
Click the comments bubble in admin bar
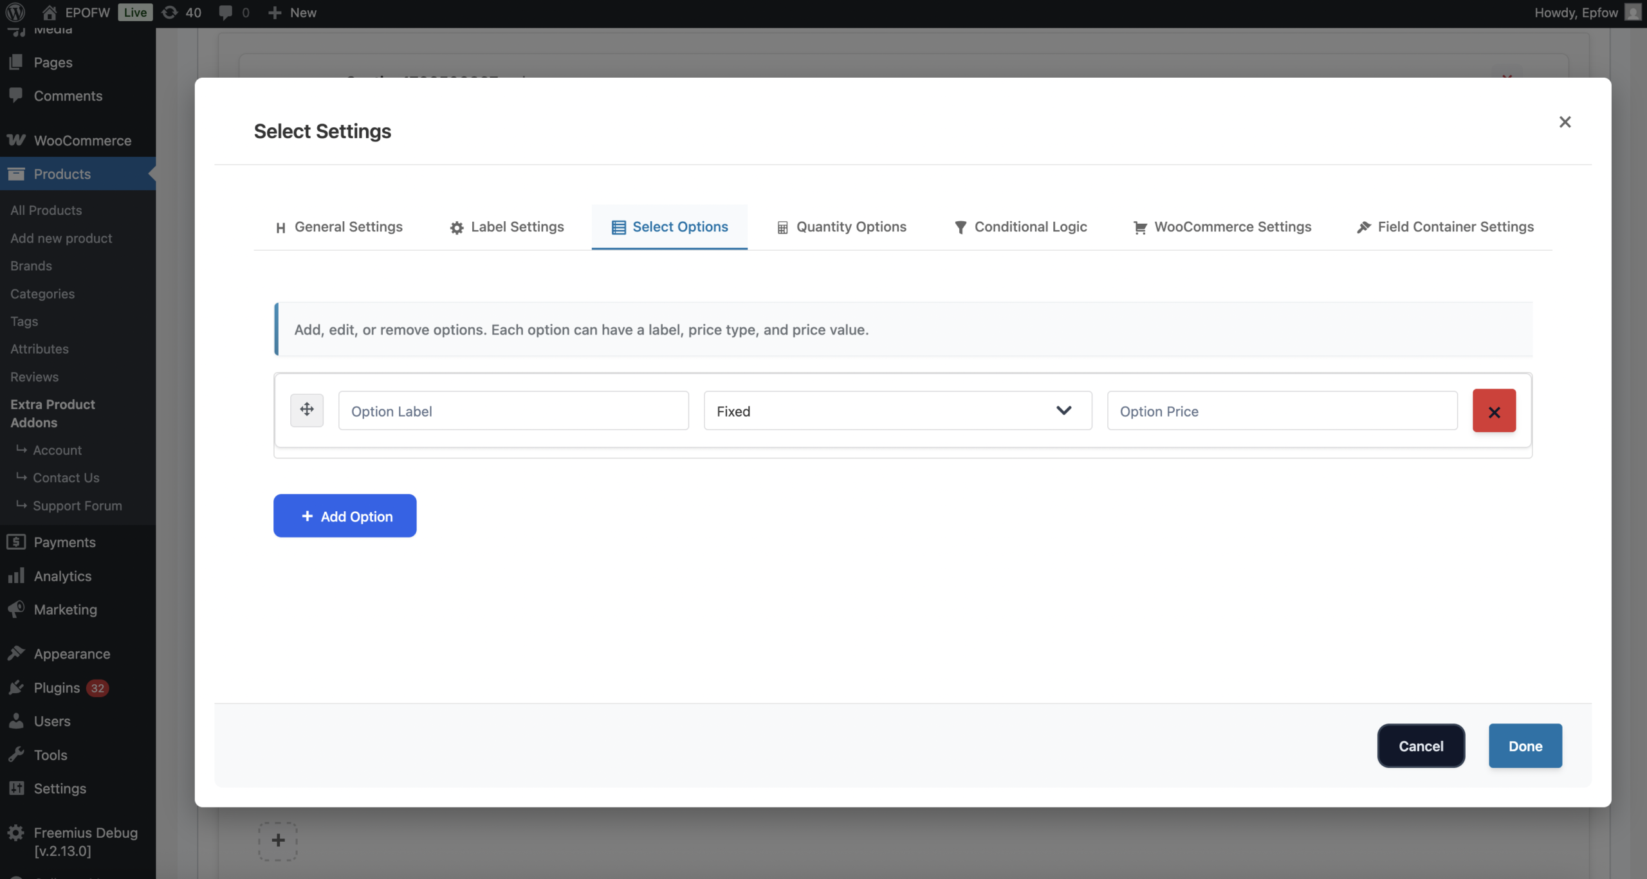point(233,12)
